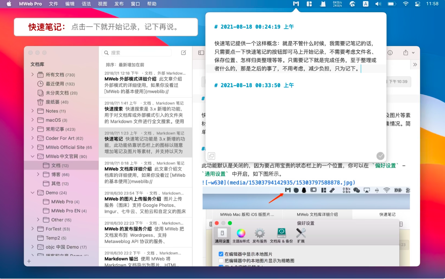Open the dropdown arrow next to share
The width and height of the screenshot is (445, 279).
tap(413, 53)
